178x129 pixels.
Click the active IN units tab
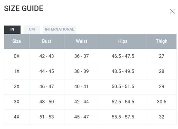pos(12,29)
